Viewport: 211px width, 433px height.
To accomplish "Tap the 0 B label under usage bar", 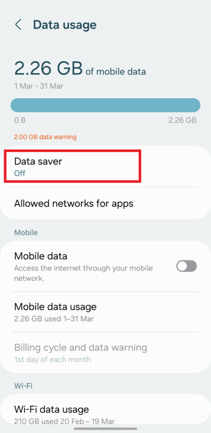I will [20, 121].
